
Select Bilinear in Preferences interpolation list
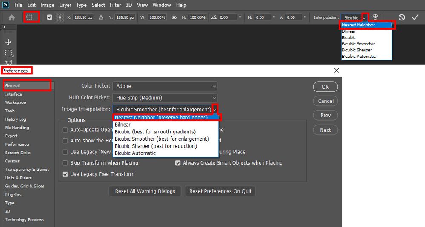click(x=165, y=125)
